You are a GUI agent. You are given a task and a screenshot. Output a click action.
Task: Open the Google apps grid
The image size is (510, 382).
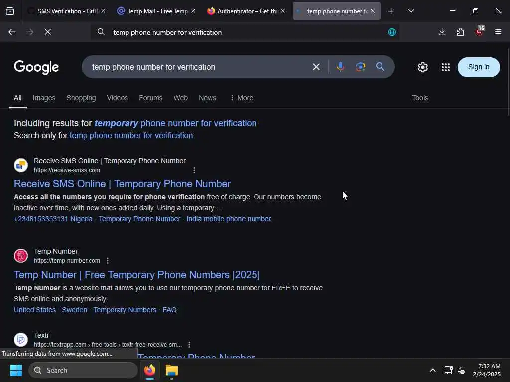click(446, 67)
